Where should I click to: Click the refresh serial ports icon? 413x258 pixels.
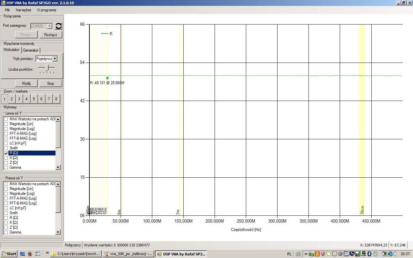pyautogui.click(x=58, y=26)
